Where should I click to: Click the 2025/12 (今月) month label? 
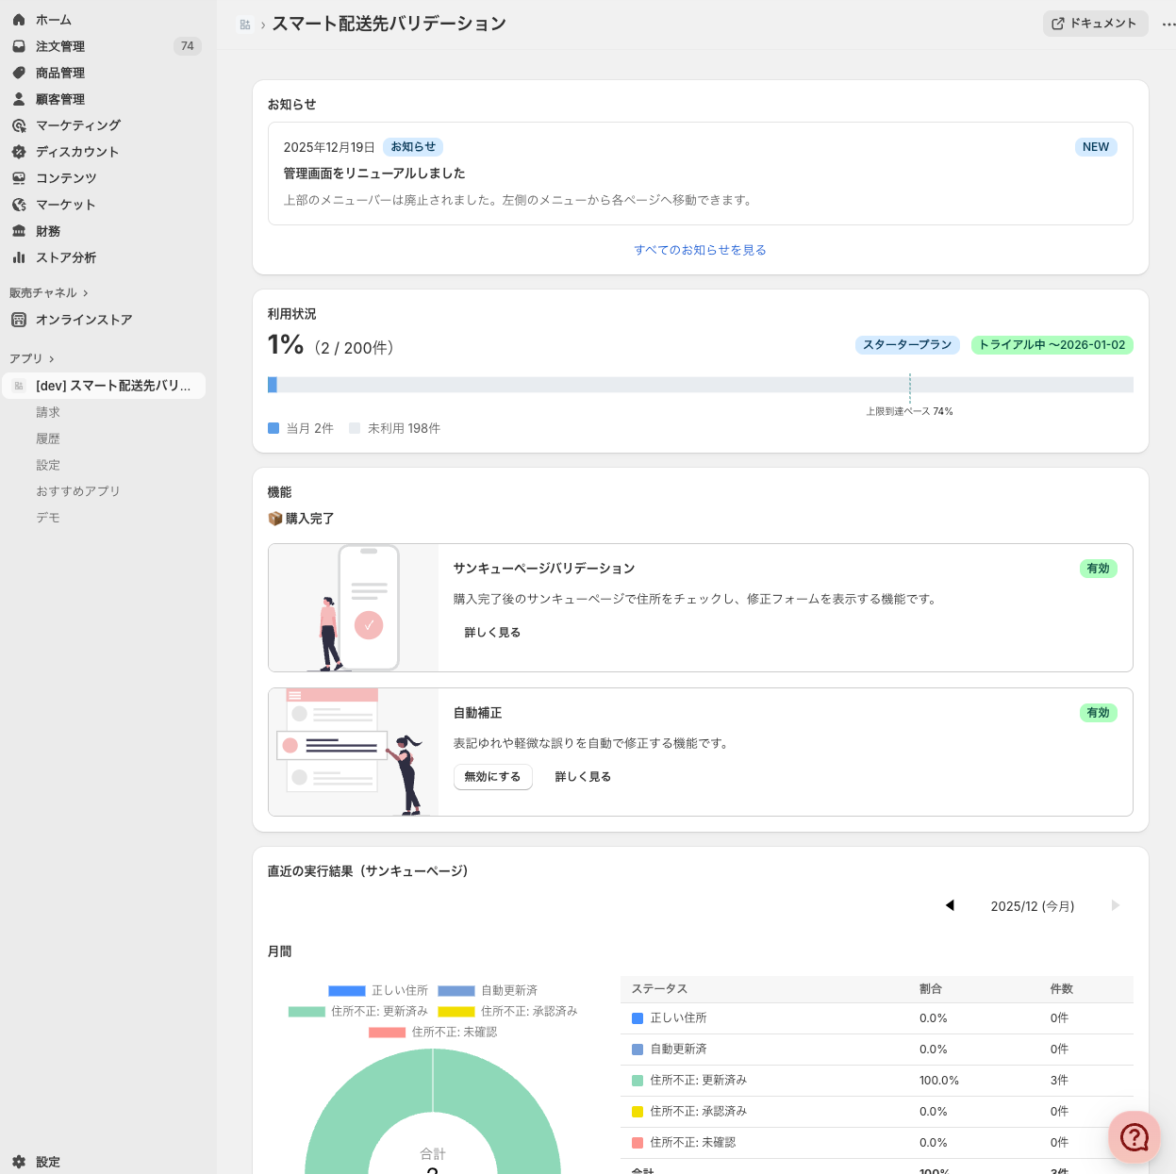pos(1033,906)
